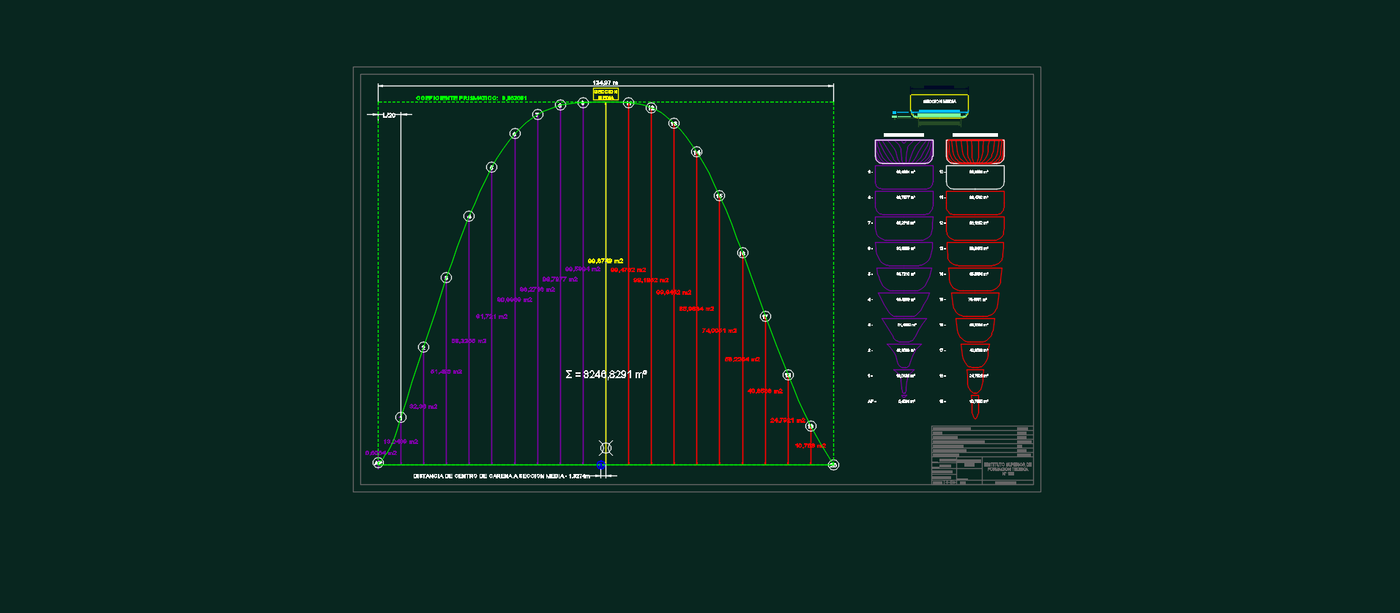Screen dimensions: 1400x613
Task: Click the purple aft body plan drawing
Action: click(x=904, y=151)
